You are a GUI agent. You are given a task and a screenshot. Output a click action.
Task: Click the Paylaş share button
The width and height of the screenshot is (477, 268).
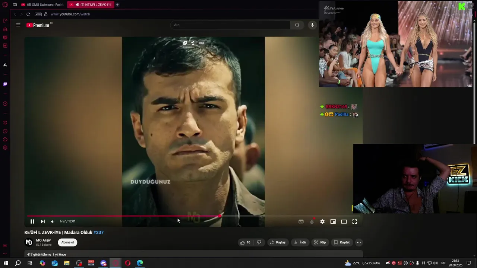(x=278, y=242)
